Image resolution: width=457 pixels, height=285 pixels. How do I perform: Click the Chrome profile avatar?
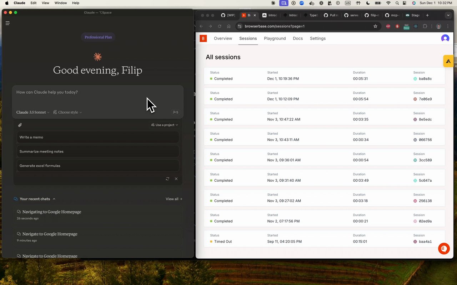(438, 26)
